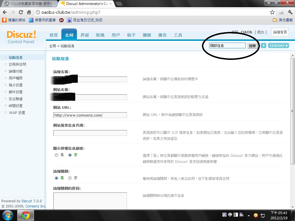Open the 吸血鬼日记吧 bookmark
The width and height of the screenshot is (295, 221).
click(x=84, y=20)
